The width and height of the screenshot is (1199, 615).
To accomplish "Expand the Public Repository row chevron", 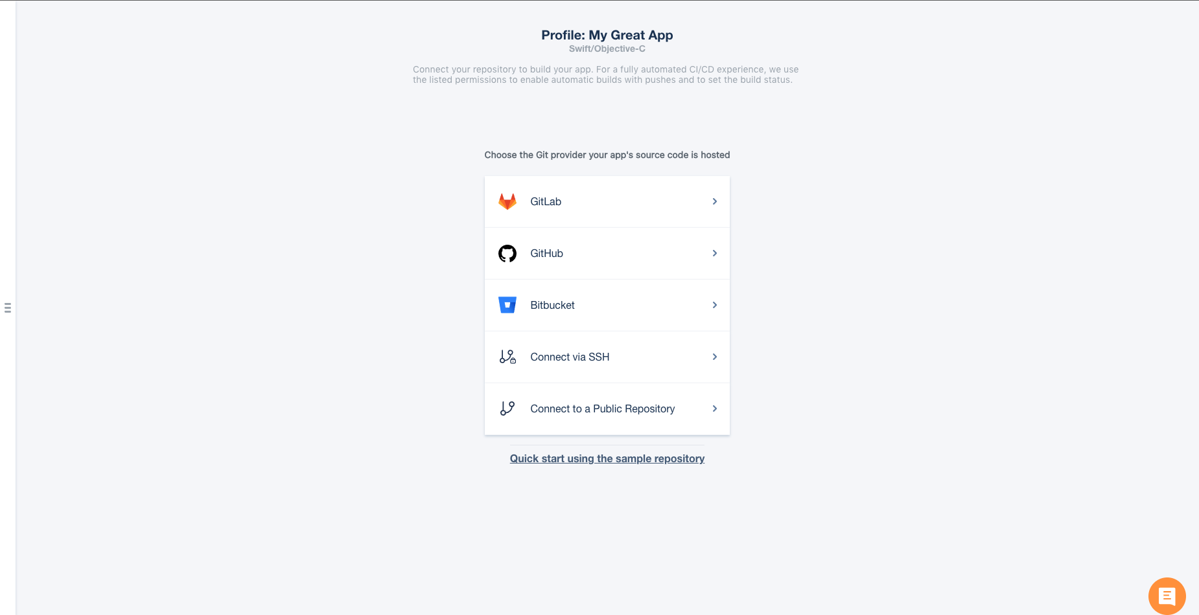I will (x=715, y=408).
